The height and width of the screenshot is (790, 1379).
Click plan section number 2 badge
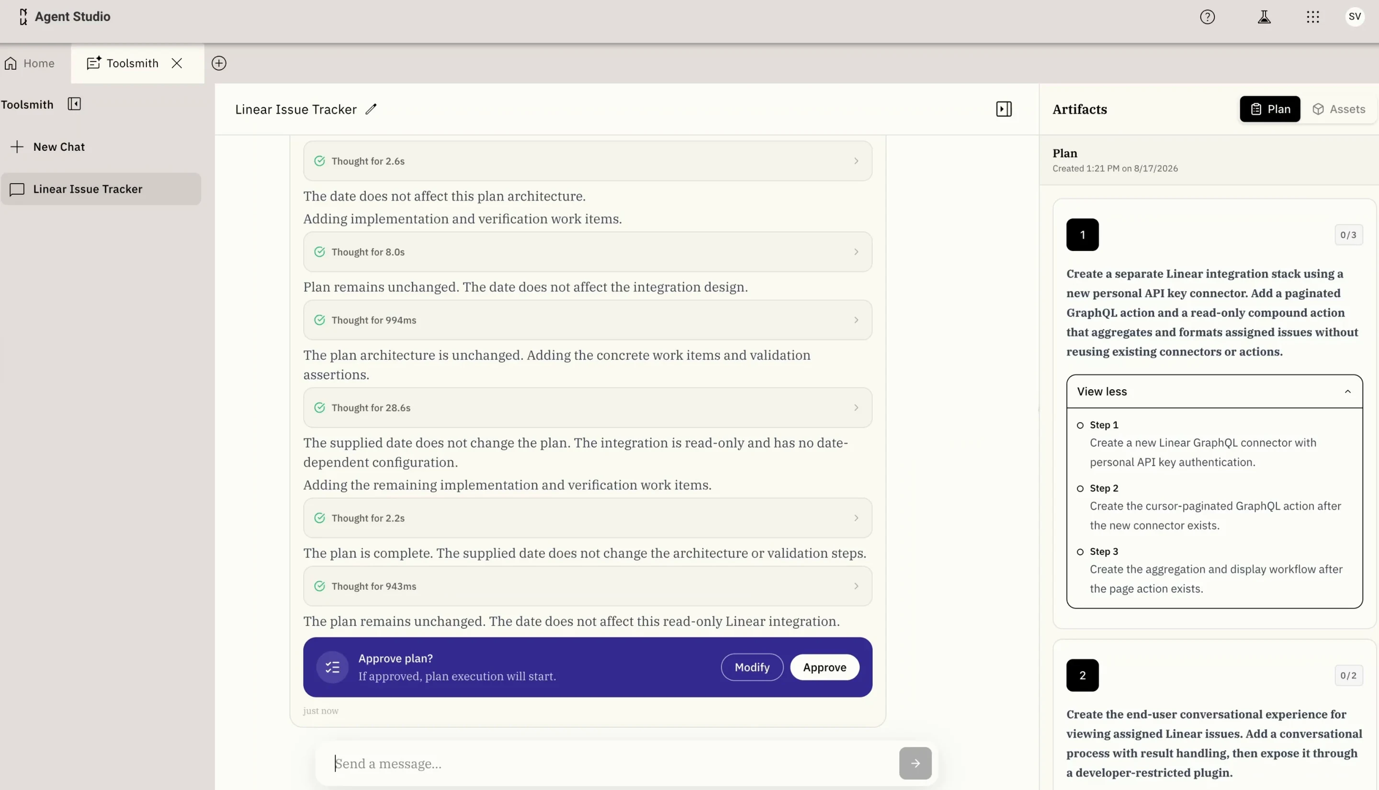[1082, 676]
